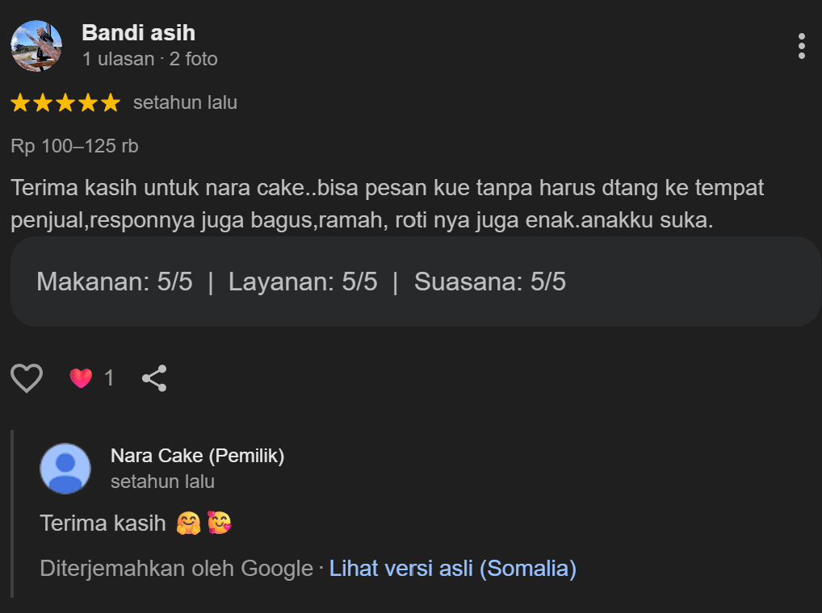The height and width of the screenshot is (613, 822).
Task: Click the five-star rating row
Action: tap(65, 102)
